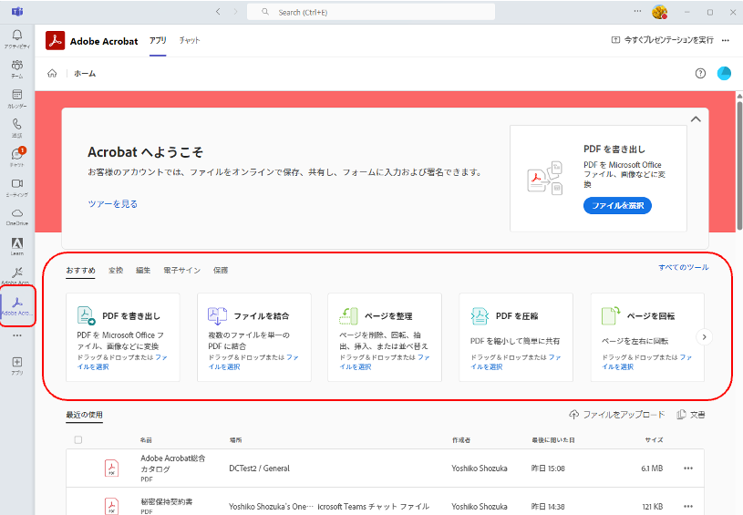Switch to チャット tab
Image resolution: width=743 pixels, height=515 pixels.
[x=190, y=41]
